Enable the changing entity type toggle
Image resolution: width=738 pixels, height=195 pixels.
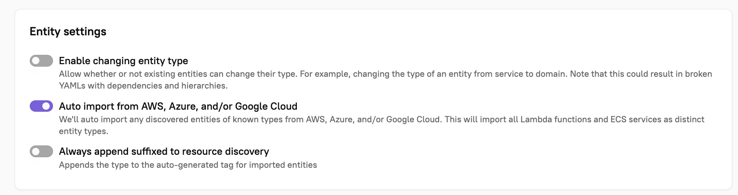tap(41, 61)
